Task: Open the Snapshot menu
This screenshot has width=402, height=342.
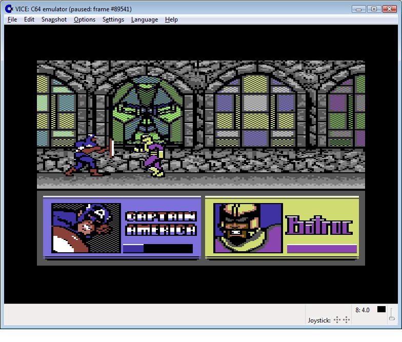Action: 54,19
